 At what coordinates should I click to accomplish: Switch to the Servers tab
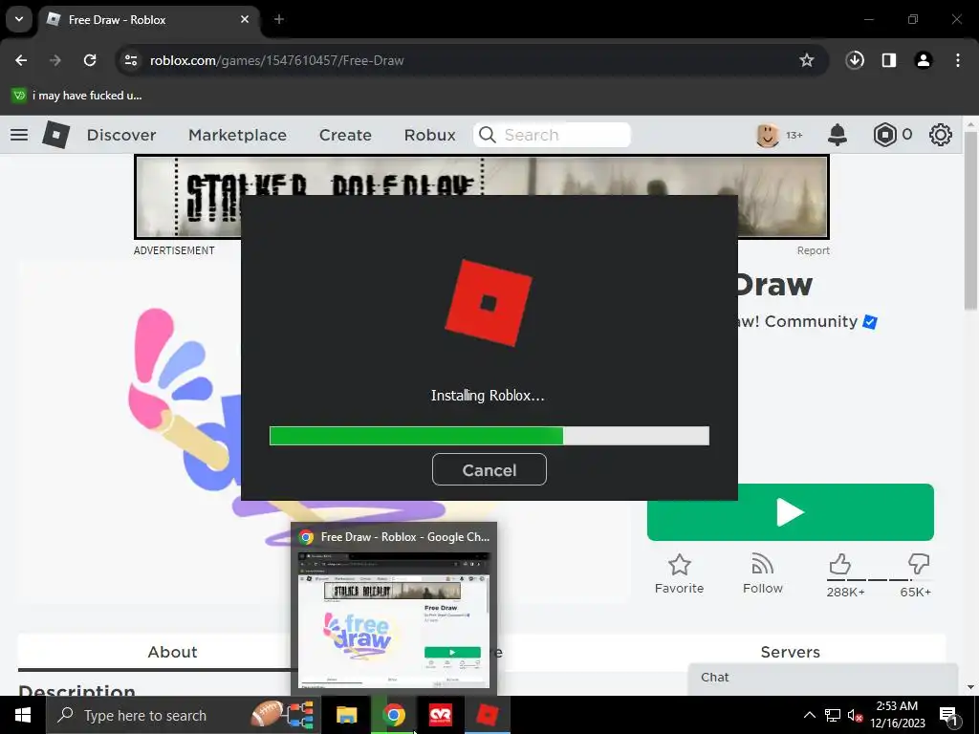[x=790, y=652]
